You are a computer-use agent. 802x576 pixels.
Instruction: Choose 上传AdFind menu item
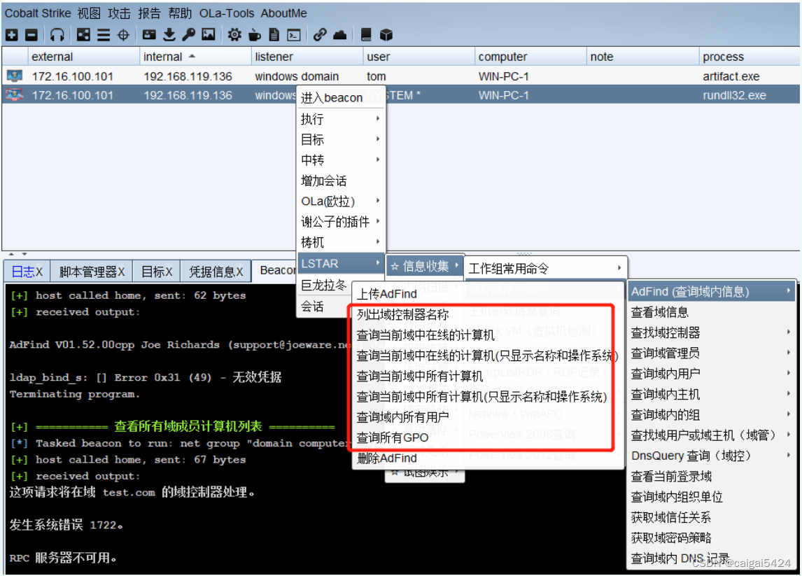(488, 294)
